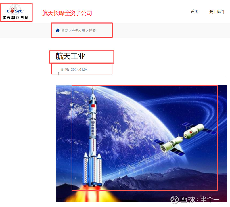Image resolution: width=230 pixels, height=207 pixels.
Task: Click the separator arrow before 详情
Action: (87, 31)
